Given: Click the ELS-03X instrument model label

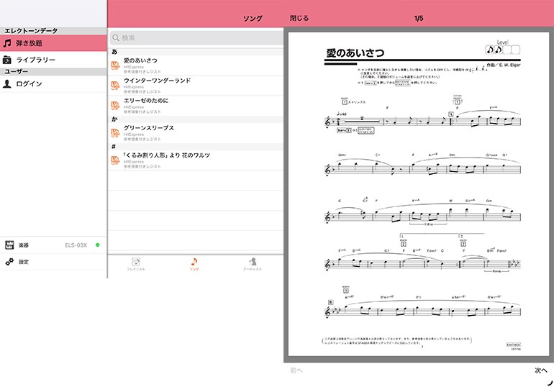Looking at the screenshot, I should coord(76,245).
